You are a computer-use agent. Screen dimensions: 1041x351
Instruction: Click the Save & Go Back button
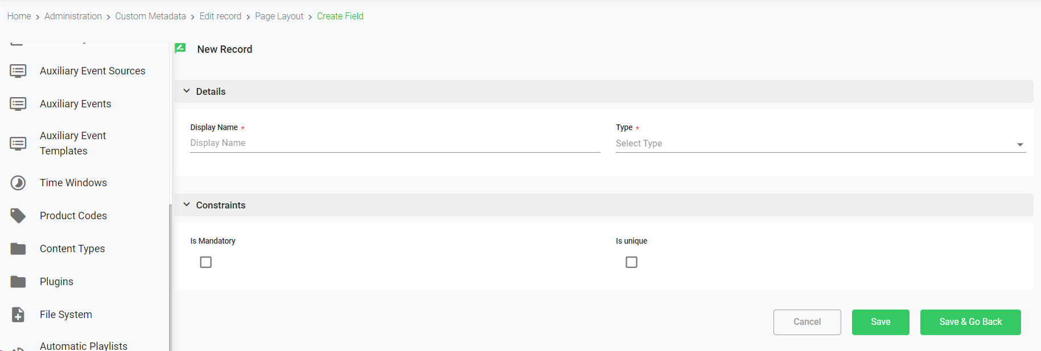(970, 322)
